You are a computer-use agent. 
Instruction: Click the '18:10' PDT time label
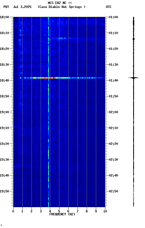(4, 33)
